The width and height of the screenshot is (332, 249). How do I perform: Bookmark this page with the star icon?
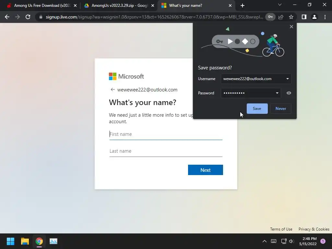point(291,17)
